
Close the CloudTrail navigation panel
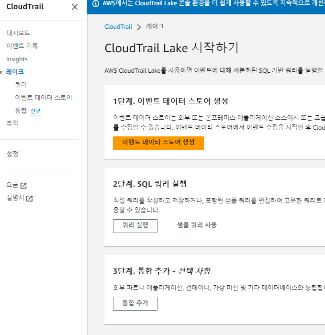point(74,7)
